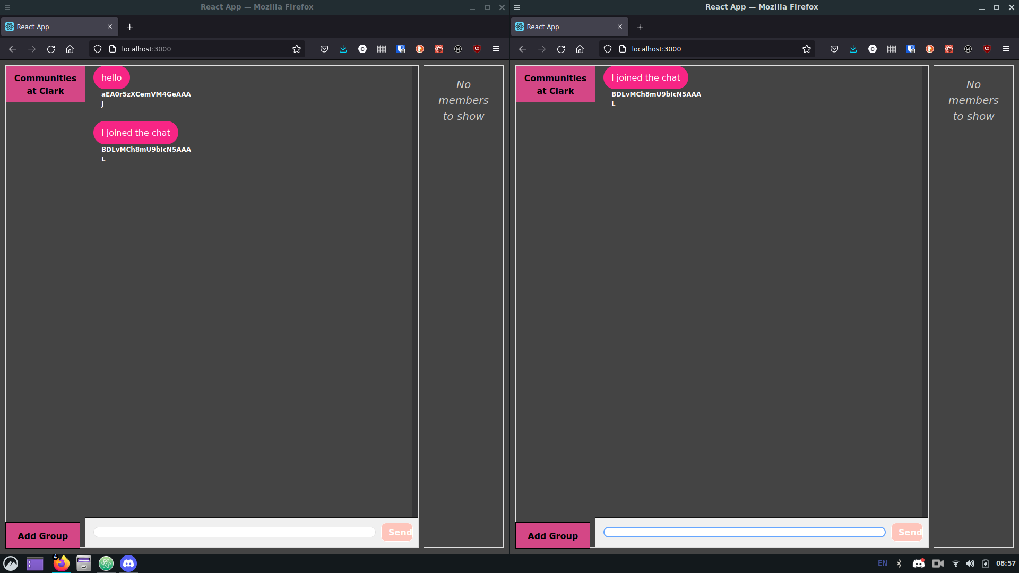Click message input field in left window
1019x573 pixels.
(x=234, y=532)
